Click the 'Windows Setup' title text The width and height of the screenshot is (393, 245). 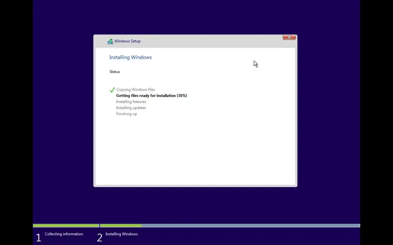coord(127,41)
